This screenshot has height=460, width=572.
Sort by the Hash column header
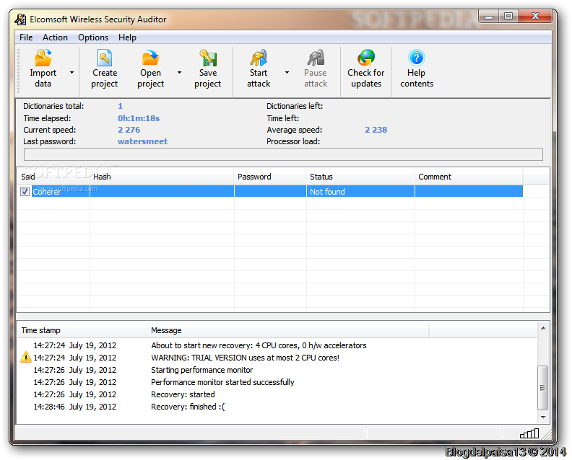162,177
